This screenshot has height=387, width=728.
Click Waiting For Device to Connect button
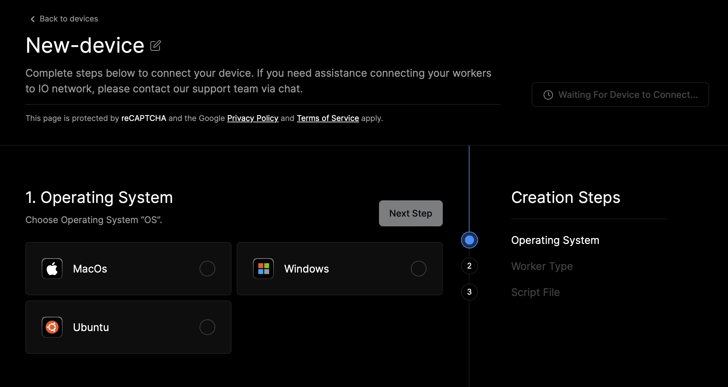[620, 95]
